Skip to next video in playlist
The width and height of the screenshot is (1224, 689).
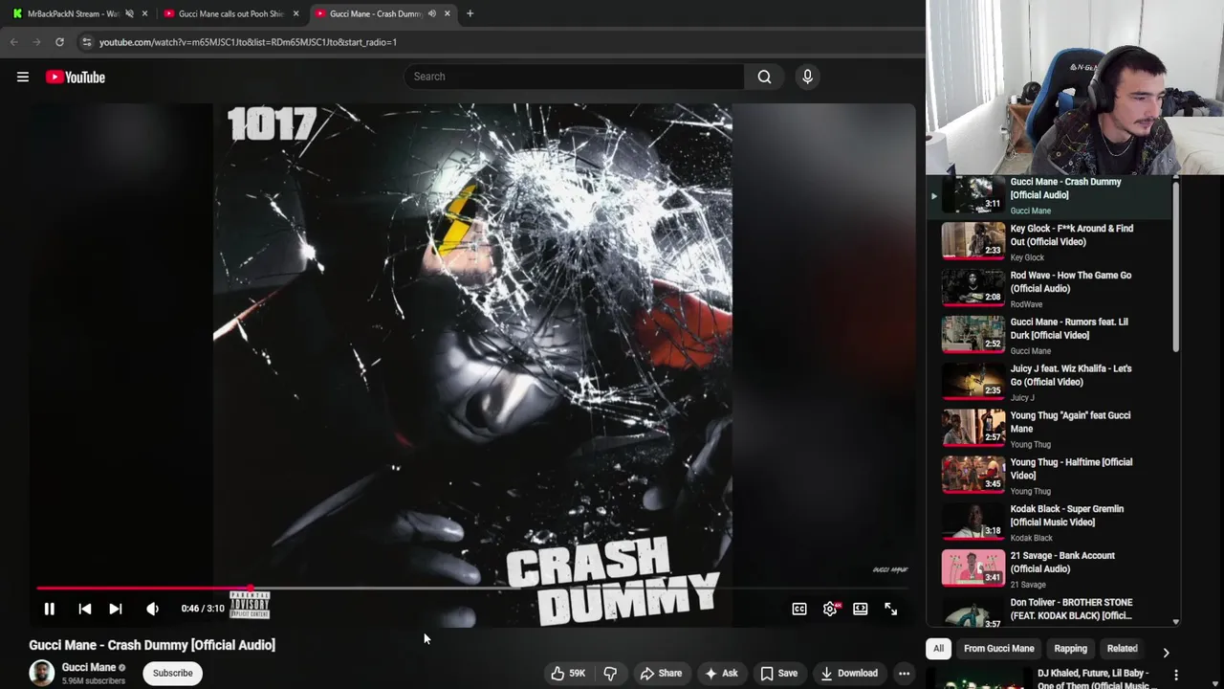coord(115,609)
